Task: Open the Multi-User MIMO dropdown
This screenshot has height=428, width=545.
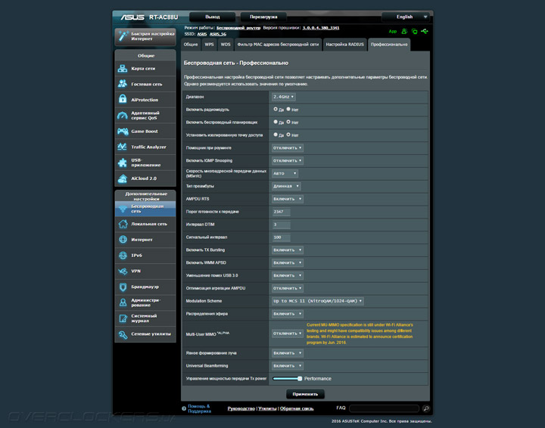Action: (x=288, y=333)
